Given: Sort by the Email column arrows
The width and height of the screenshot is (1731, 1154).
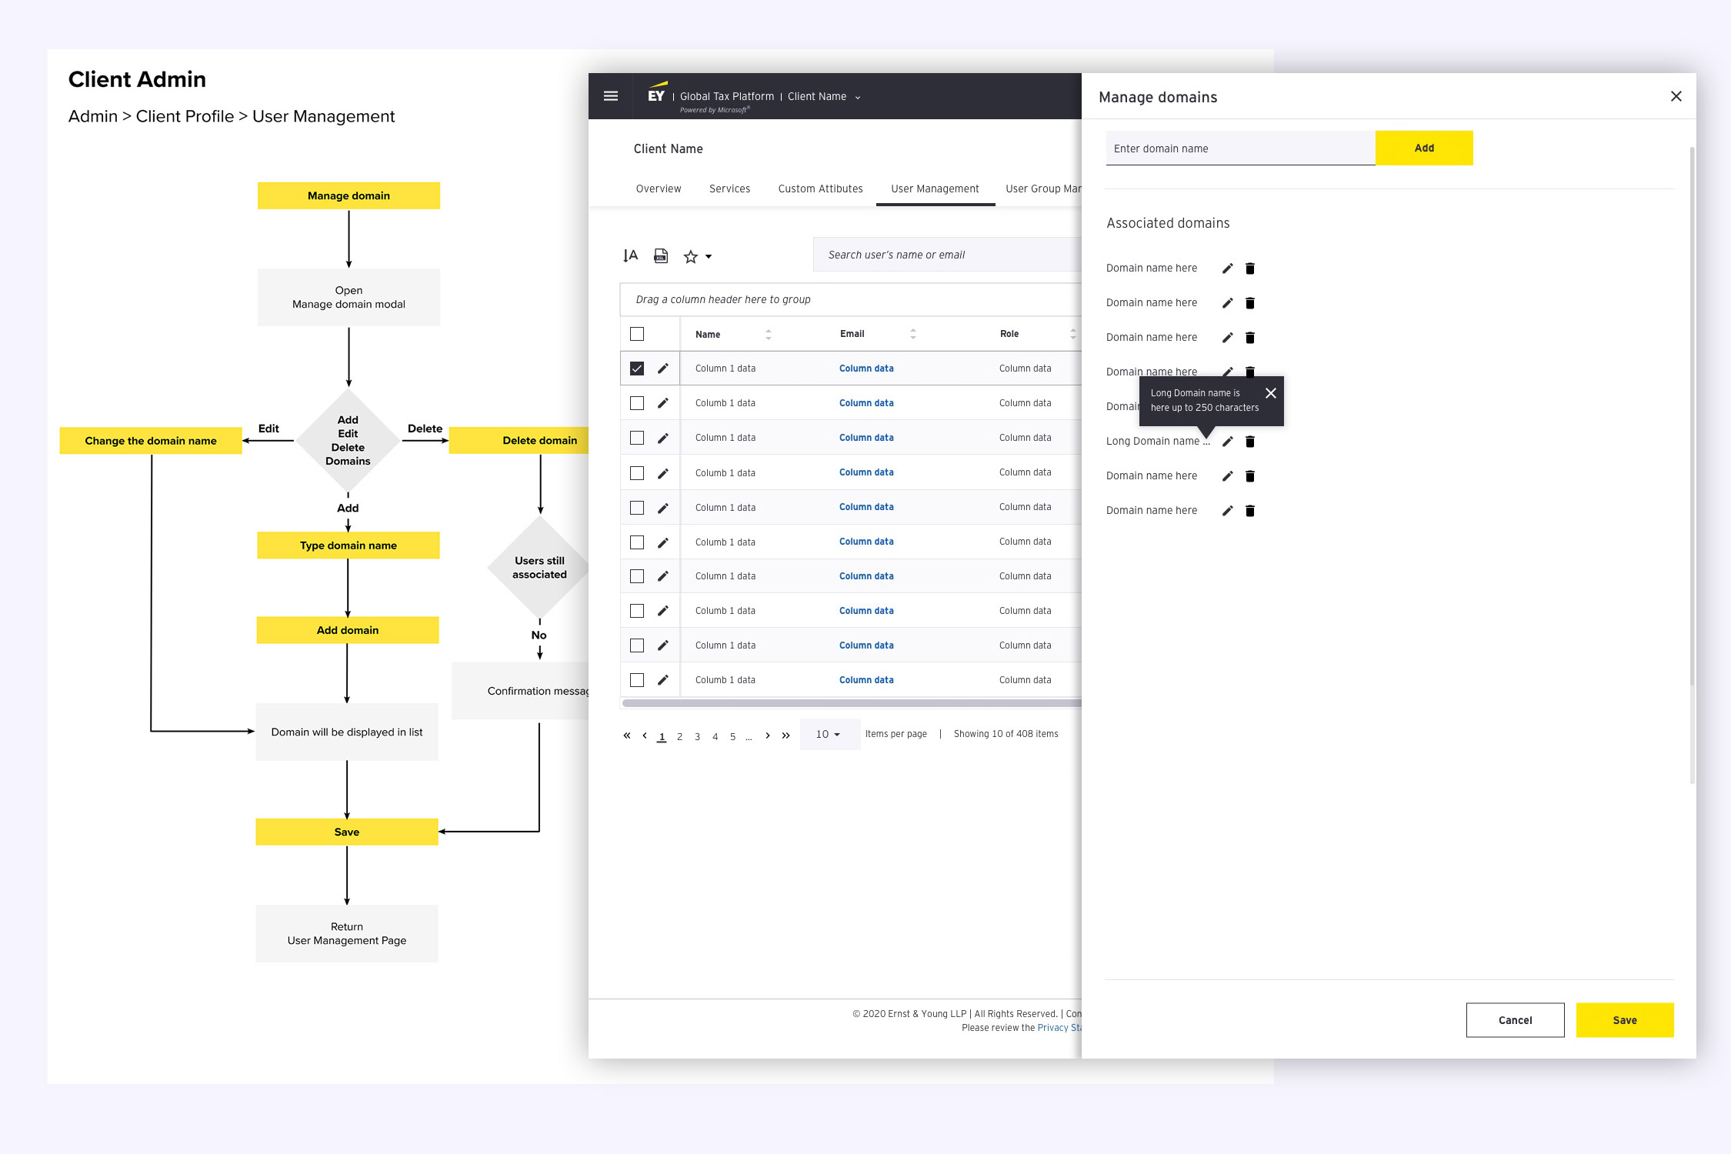Looking at the screenshot, I should (912, 333).
